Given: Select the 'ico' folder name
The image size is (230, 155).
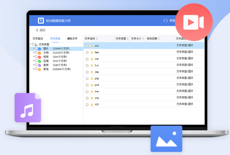Looking at the screenshot, I should pyautogui.click(x=97, y=65).
